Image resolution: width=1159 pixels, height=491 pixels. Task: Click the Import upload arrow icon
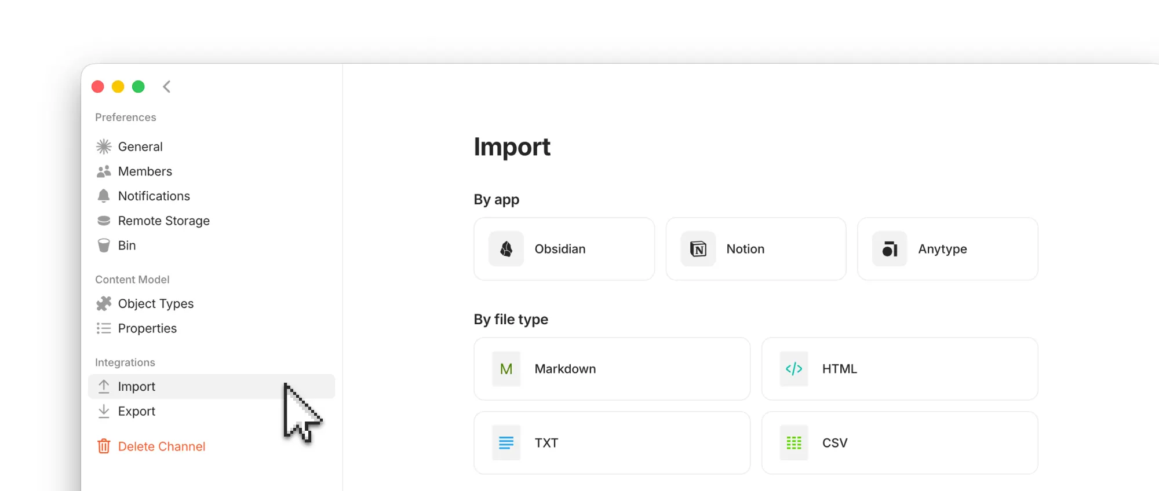coord(104,386)
